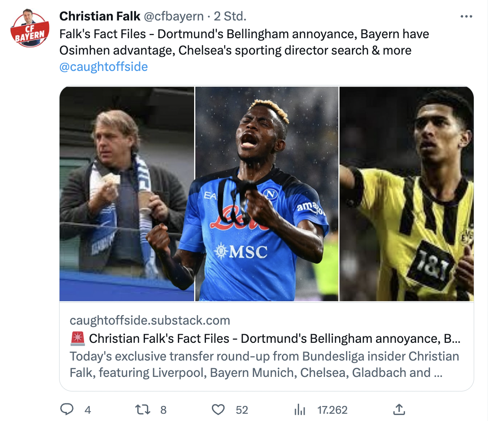
Task: Click the like count showing 52
Action: pos(242,410)
